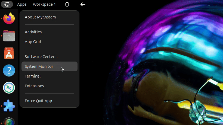Select About My System menu entry
Image resolution: width=223 pixels, height=125 pixels.
coord(49,17)
